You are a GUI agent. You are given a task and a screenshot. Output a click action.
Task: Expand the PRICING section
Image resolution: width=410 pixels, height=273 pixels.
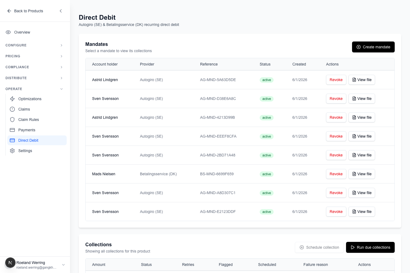[35, 56]
